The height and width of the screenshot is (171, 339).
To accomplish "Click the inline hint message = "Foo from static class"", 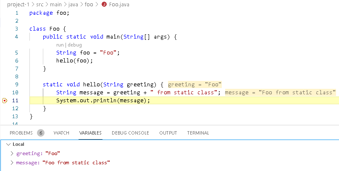I will tap(280, 93).
